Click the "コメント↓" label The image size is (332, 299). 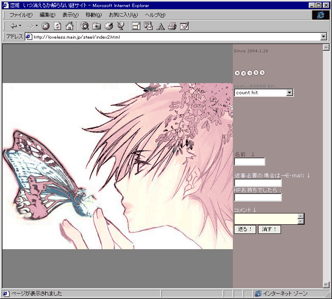[245, 210]
